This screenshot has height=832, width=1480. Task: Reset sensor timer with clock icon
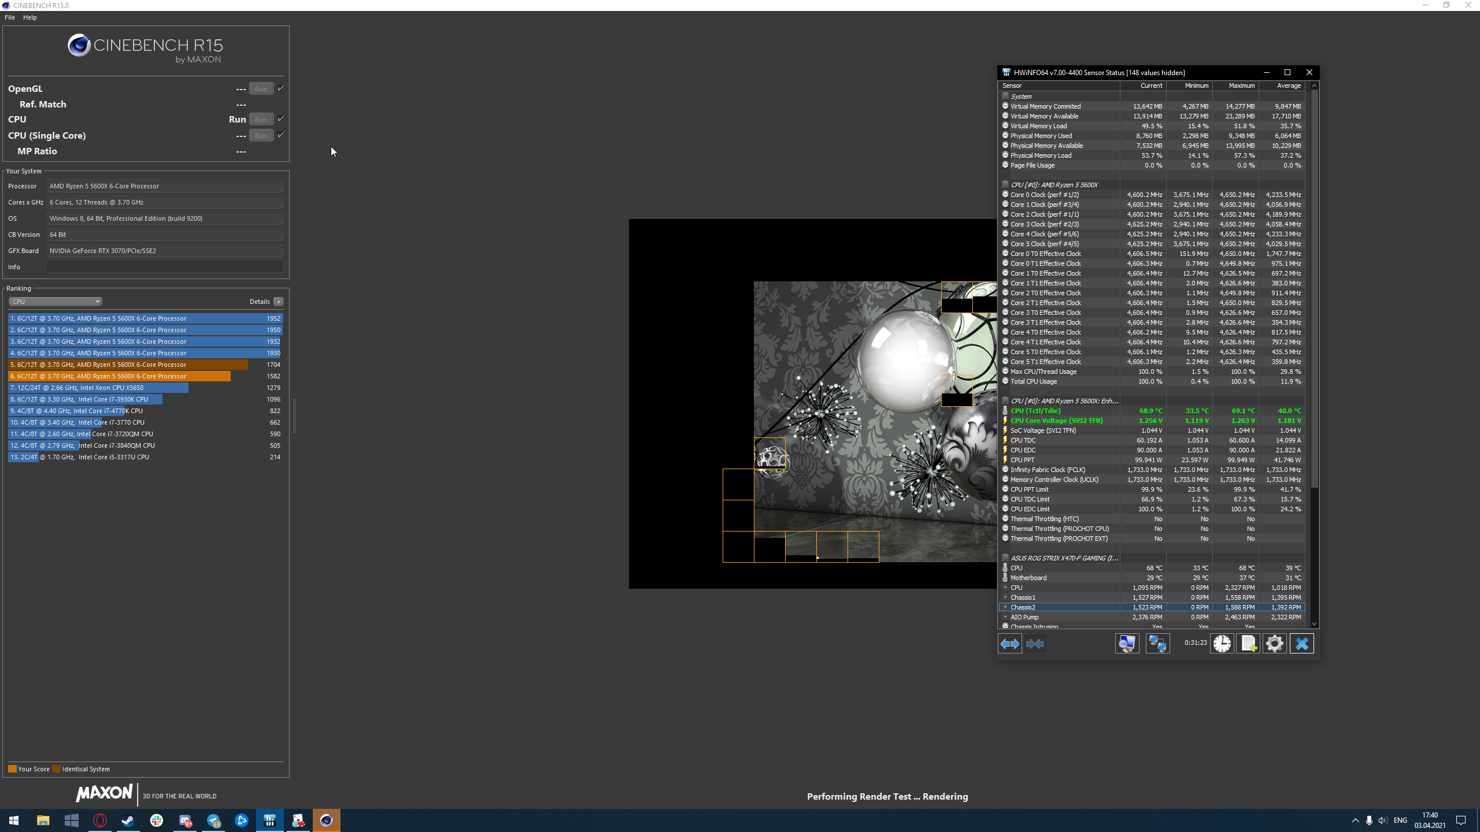[x=1222, y=644]
